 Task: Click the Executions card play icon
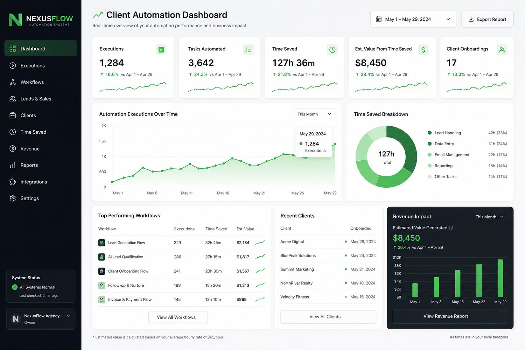pos(161,50)
